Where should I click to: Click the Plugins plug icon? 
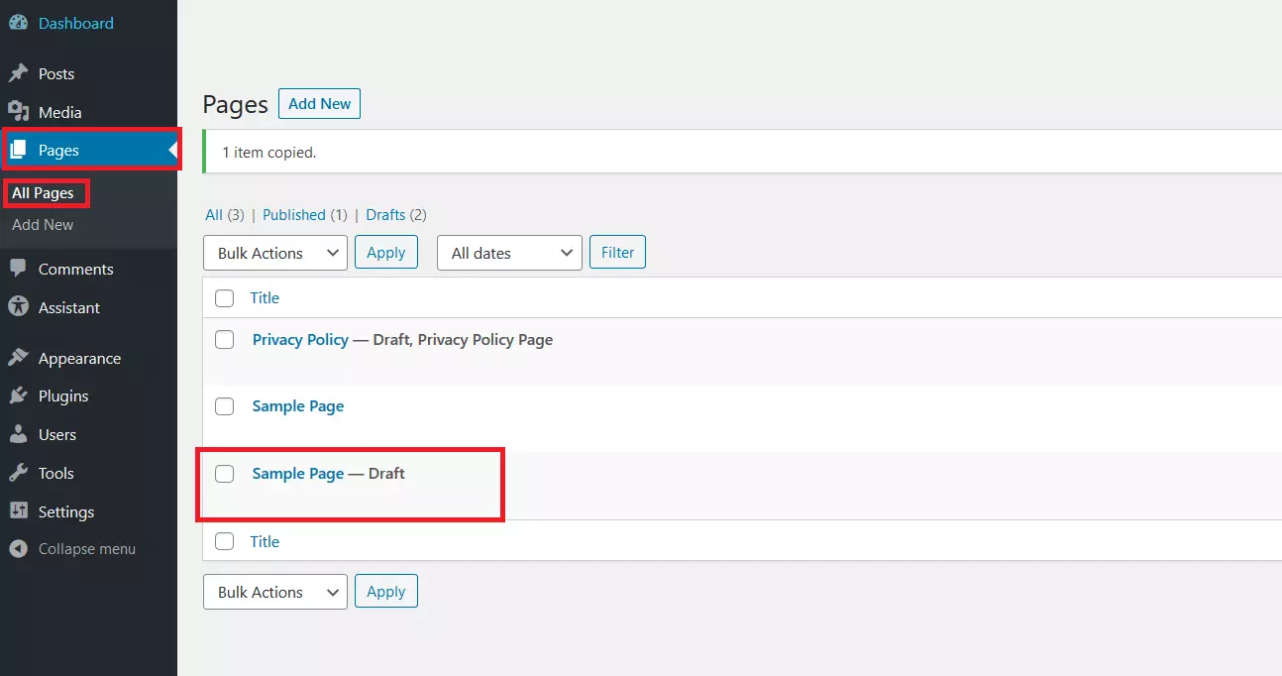click(18, 395)
